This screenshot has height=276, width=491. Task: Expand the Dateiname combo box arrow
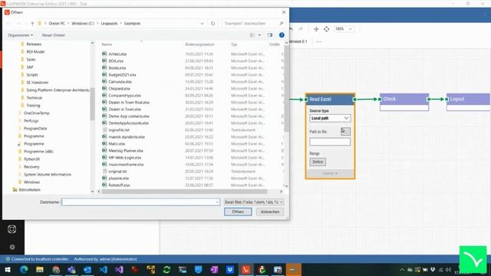(x=218, y=202)
